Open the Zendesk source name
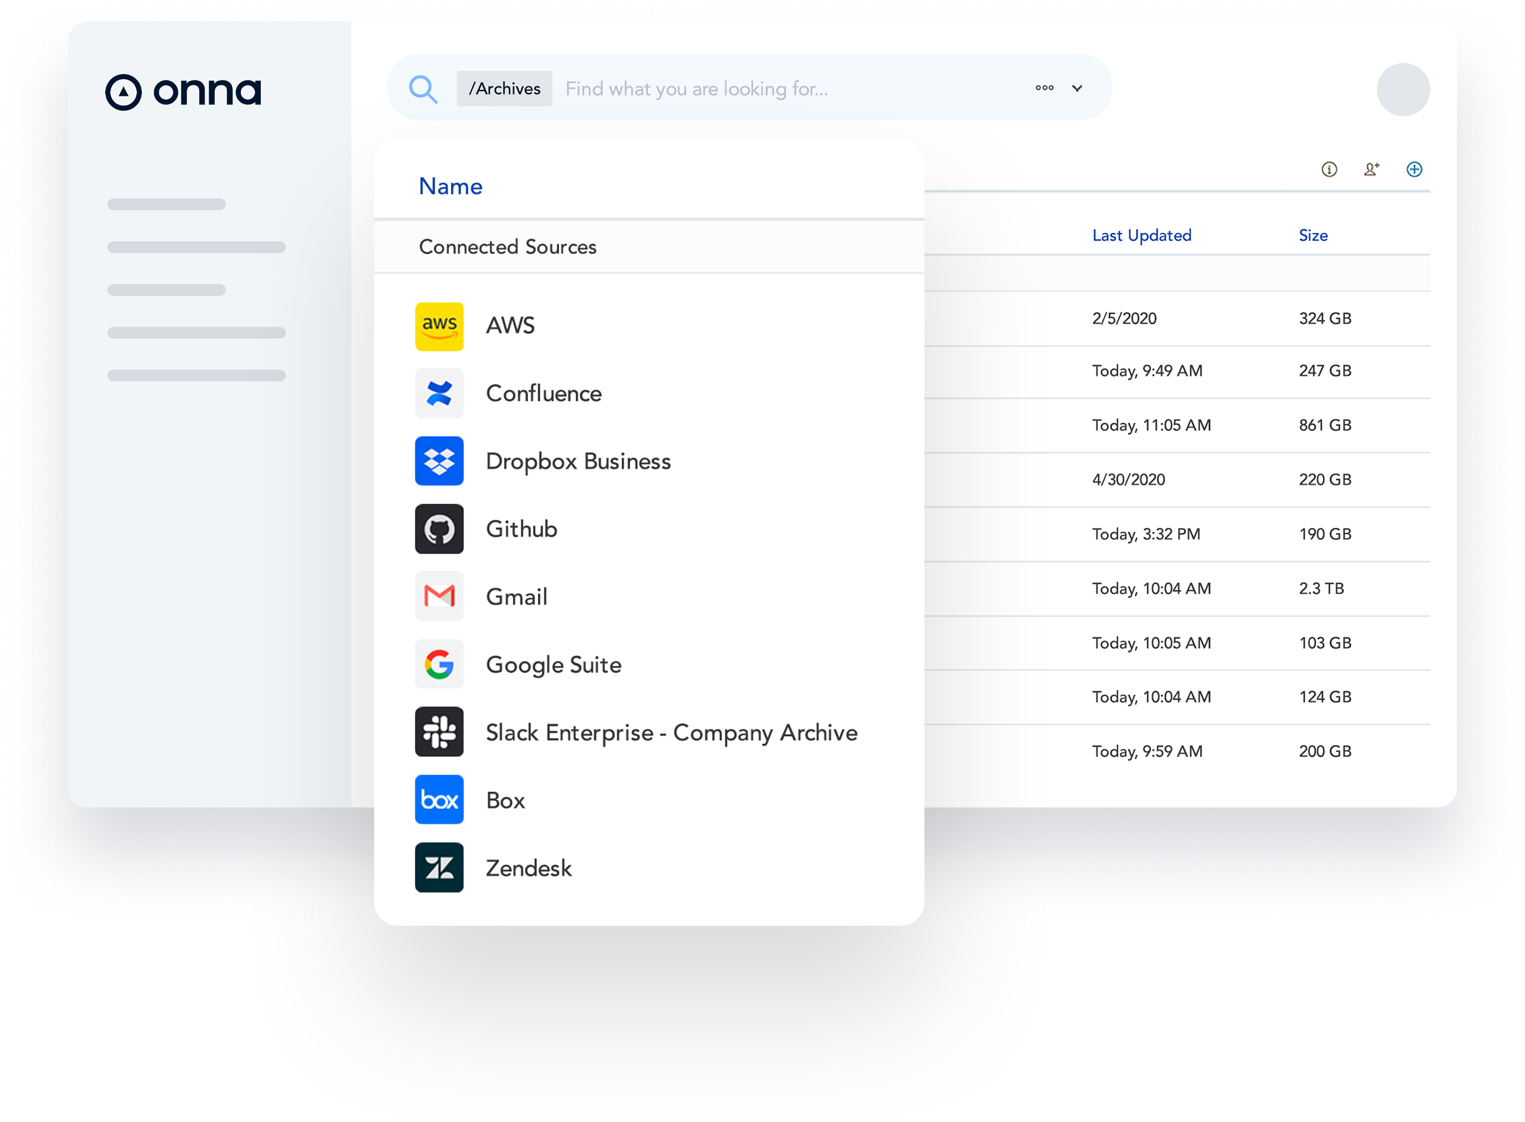The height and width of the screenshot is (1122, 1525). tap(528, 868)
